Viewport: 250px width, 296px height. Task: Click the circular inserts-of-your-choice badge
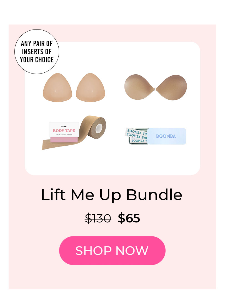[37, 52]
